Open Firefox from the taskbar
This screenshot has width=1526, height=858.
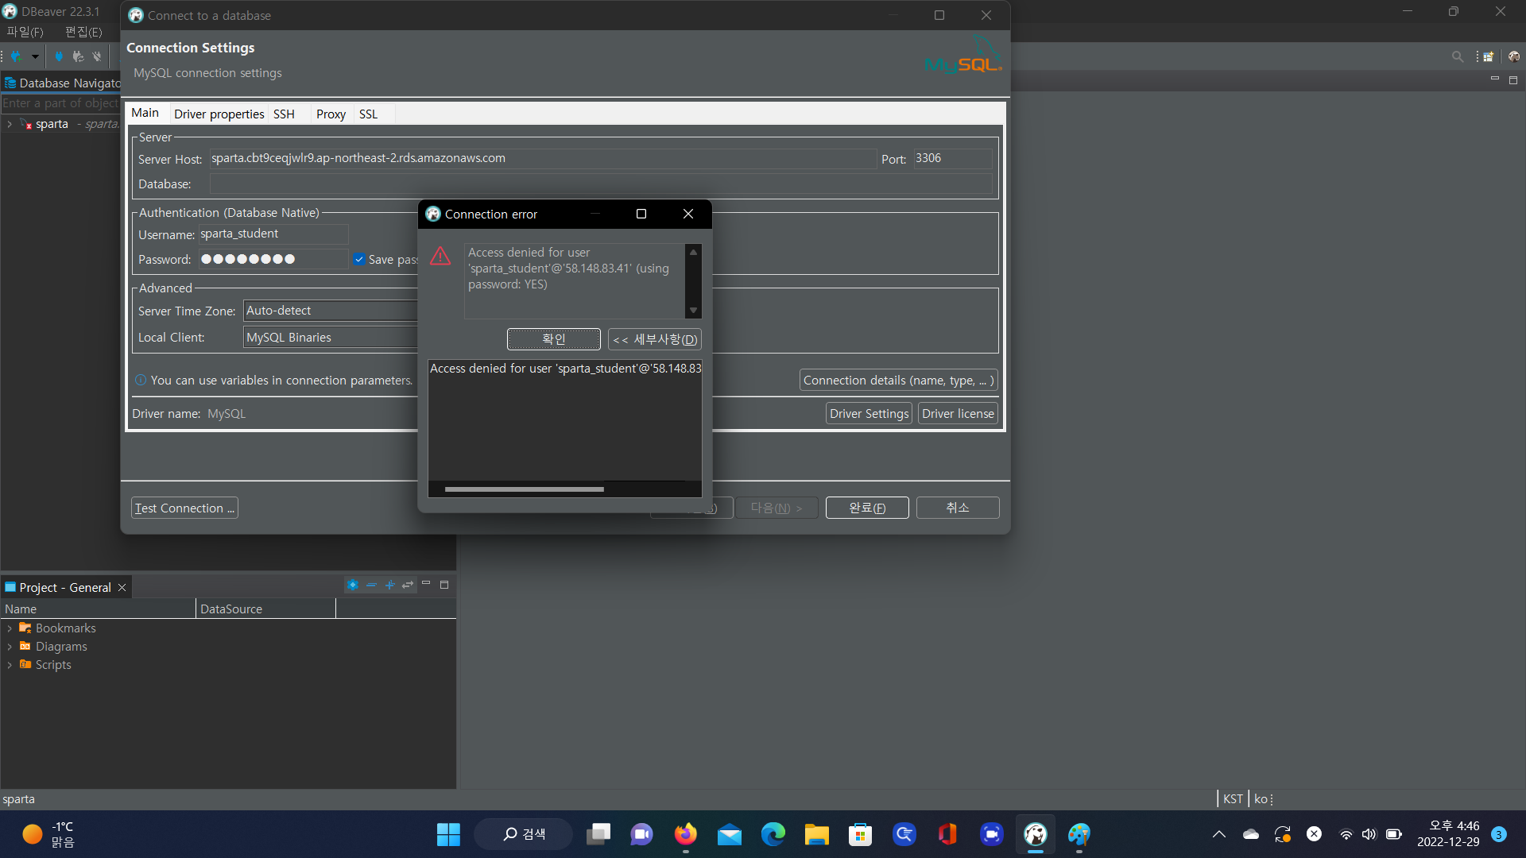click(685, 834)
